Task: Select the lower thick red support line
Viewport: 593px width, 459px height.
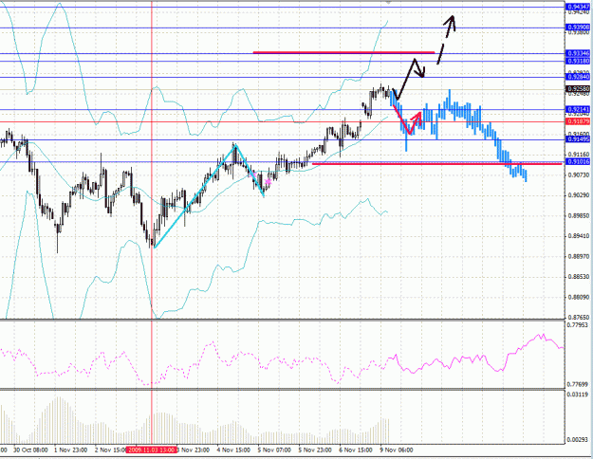Action: 436,163
